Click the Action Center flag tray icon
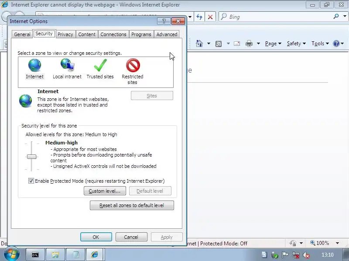The width and height of the screenshot is (349, 261). (x=285, y=255)
